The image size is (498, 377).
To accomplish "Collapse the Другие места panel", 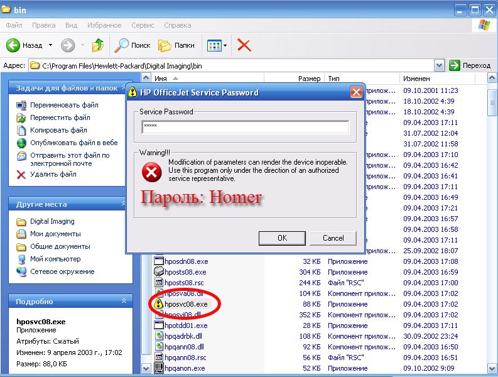I will point(124,204).
